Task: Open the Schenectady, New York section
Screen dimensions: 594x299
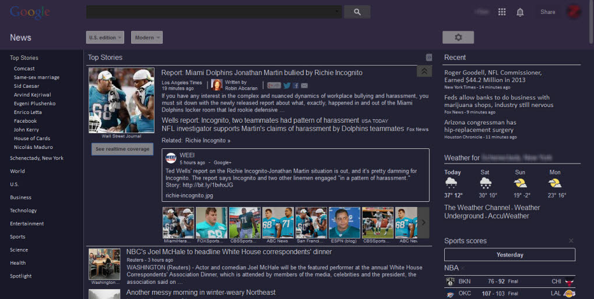Action: (37, 158)
